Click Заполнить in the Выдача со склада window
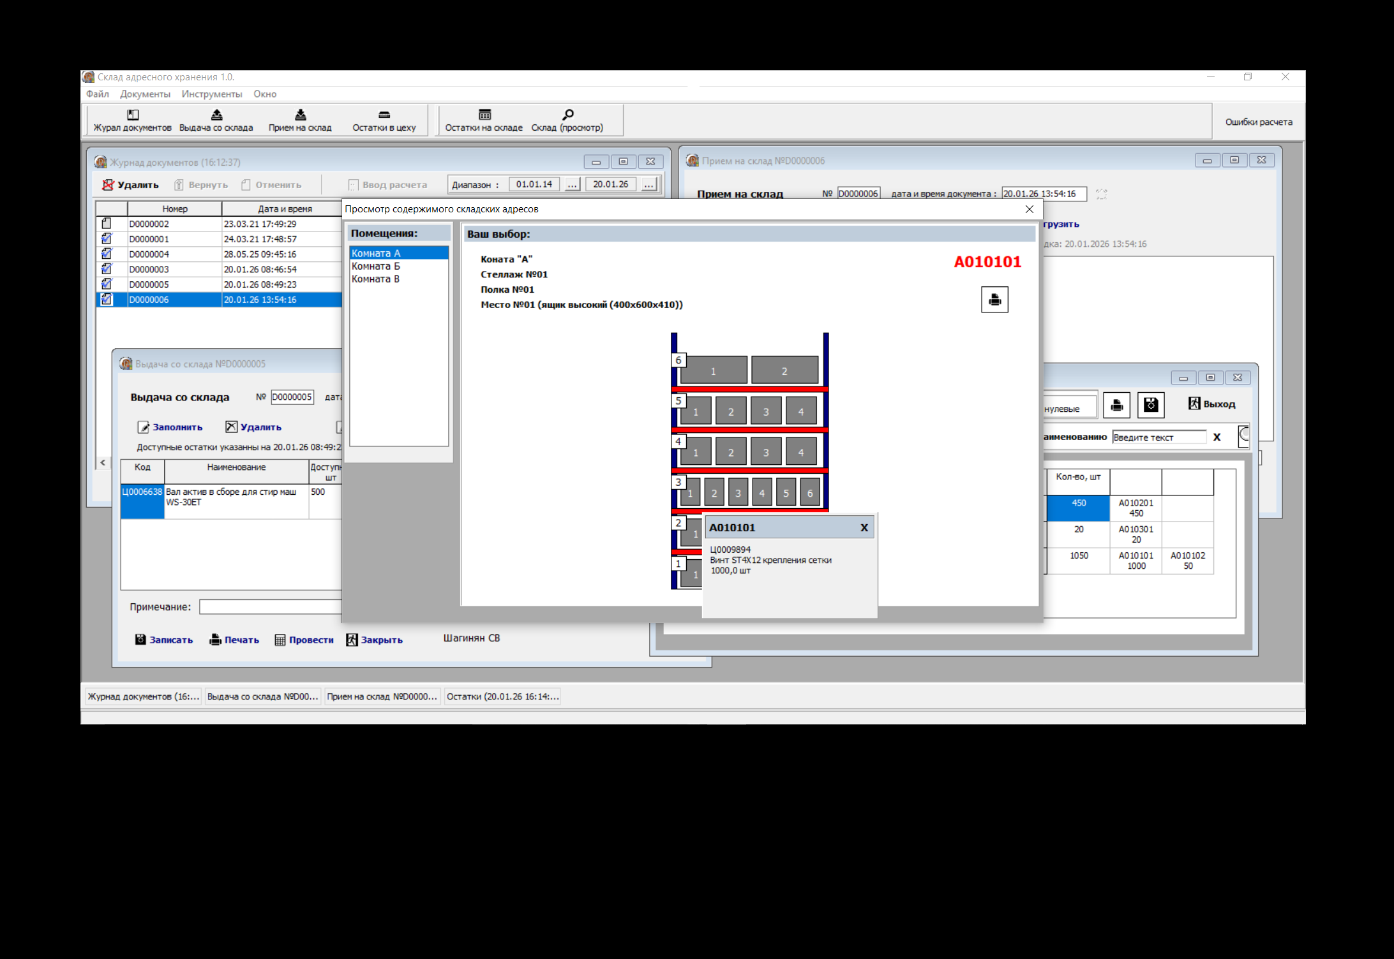 pyautogui.click(x=170, y=427)
